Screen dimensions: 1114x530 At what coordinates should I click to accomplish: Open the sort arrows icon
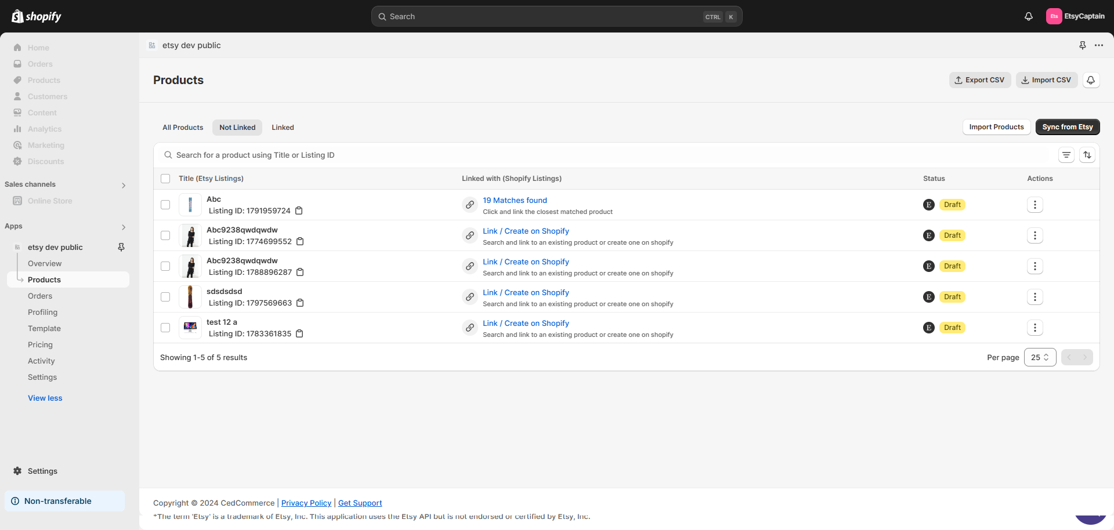point(1087,155)
